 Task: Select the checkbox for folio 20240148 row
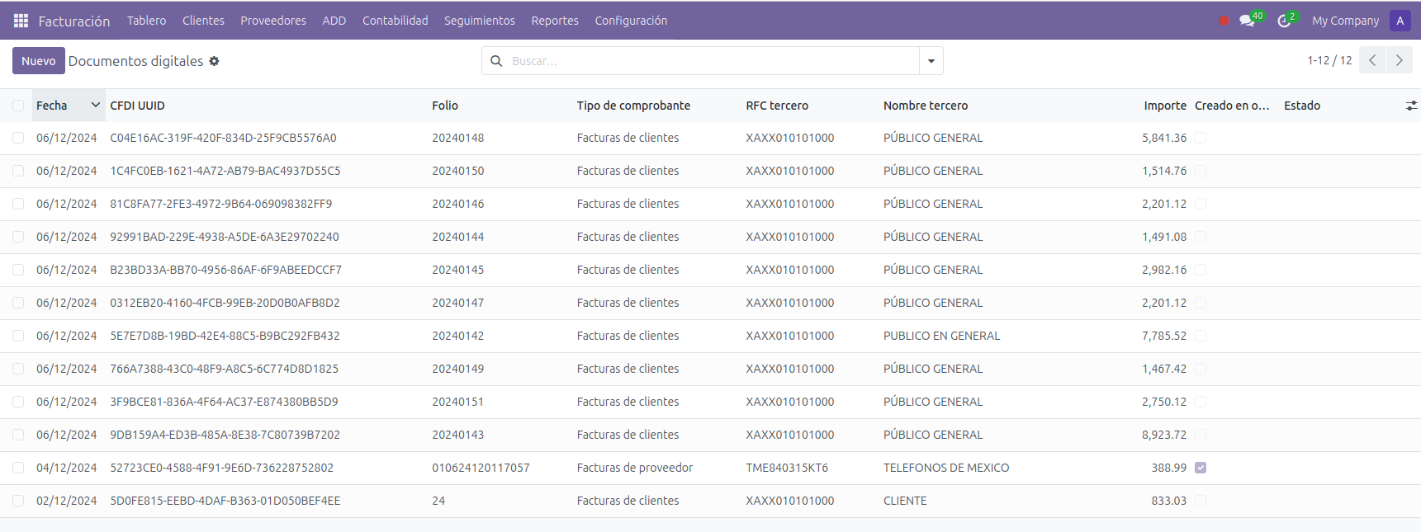[x=18, y=138]
